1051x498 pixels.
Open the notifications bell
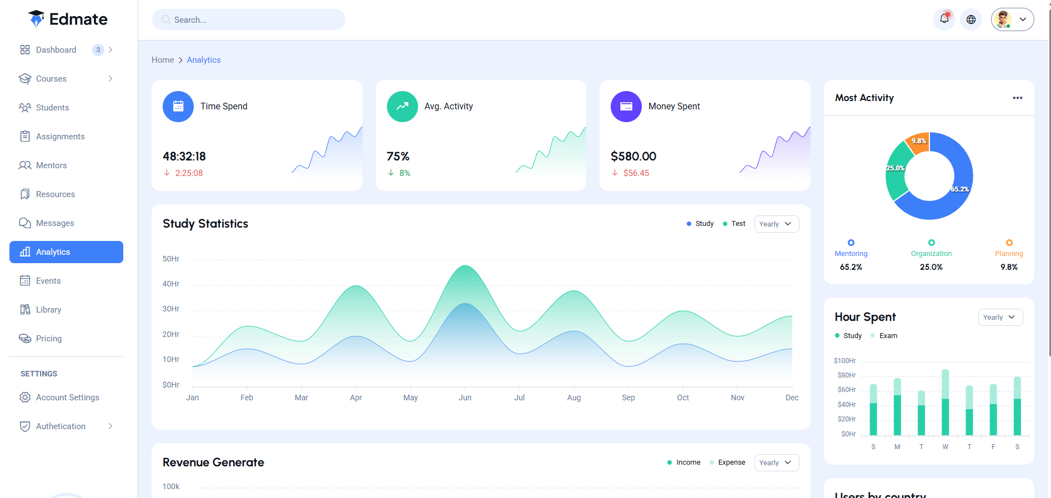click(x=944, y=19)
